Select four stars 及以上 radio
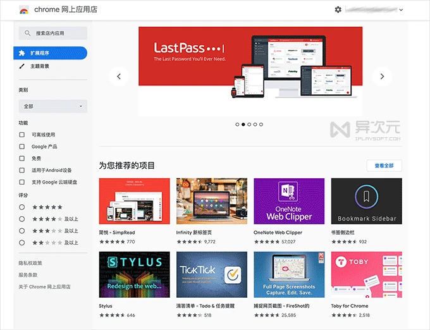This screenshot has height=330, width=430. point(22,219)
